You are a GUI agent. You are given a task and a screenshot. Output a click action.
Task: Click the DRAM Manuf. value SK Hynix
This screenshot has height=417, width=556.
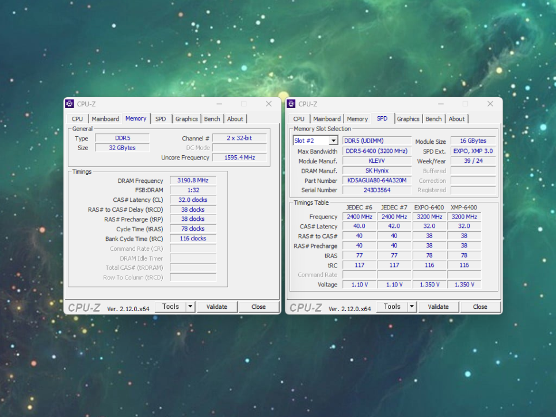tap(377, 171)
